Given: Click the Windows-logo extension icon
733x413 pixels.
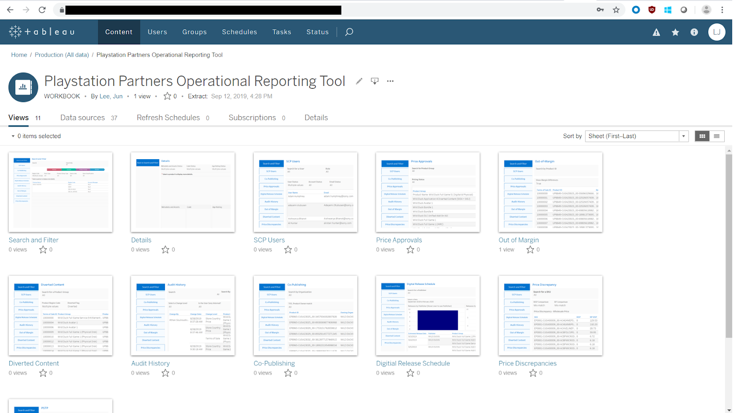Looking at the screenshot, I should (x=668, y=10).
